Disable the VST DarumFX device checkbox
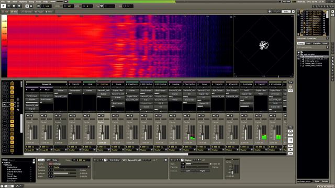The width and height of the screenshot is (335, 188). pos(105,160)
